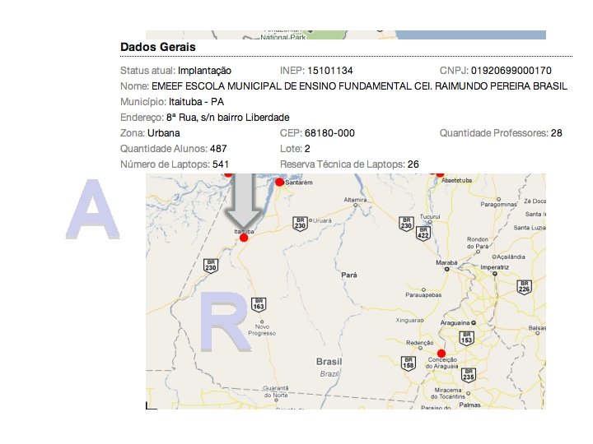Click the Araguaína city dot
This screenshot has width=593, height=444.
474,323
